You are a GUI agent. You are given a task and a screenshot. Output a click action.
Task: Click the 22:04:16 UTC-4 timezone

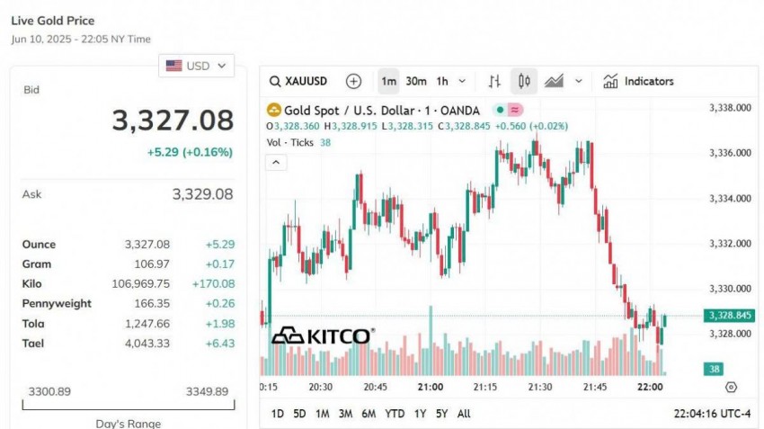coord(713,414)
